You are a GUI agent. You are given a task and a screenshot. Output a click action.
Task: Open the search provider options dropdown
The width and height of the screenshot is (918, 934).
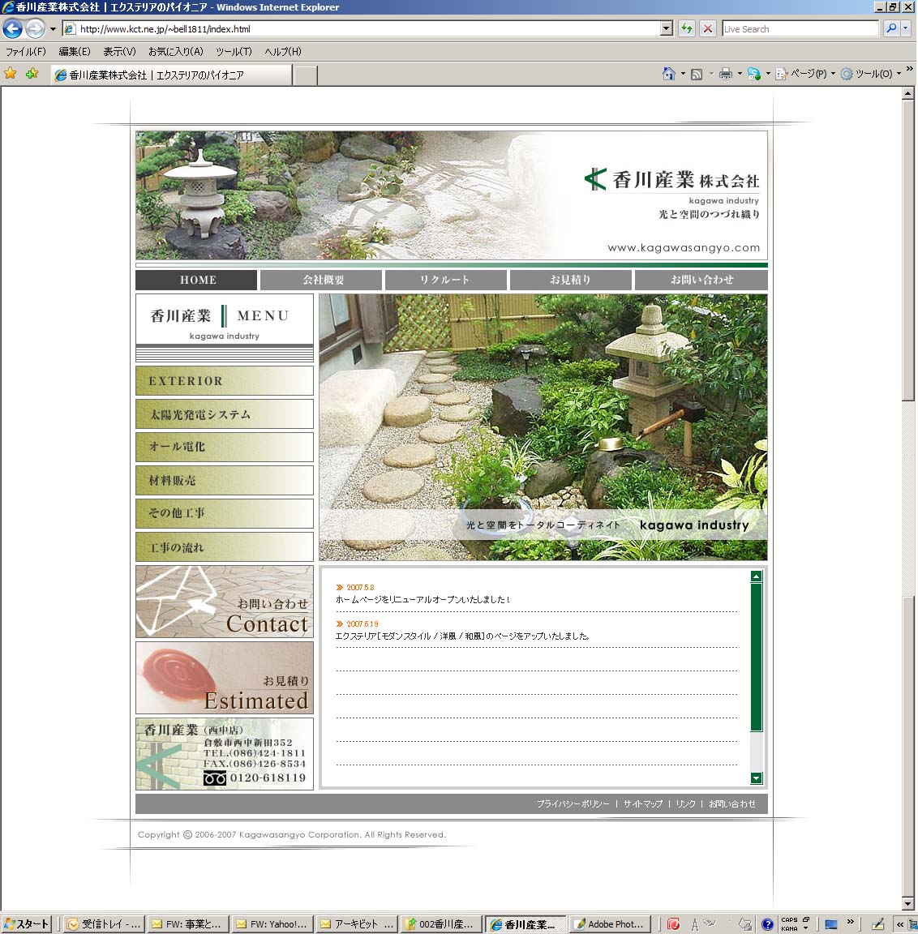906,28
